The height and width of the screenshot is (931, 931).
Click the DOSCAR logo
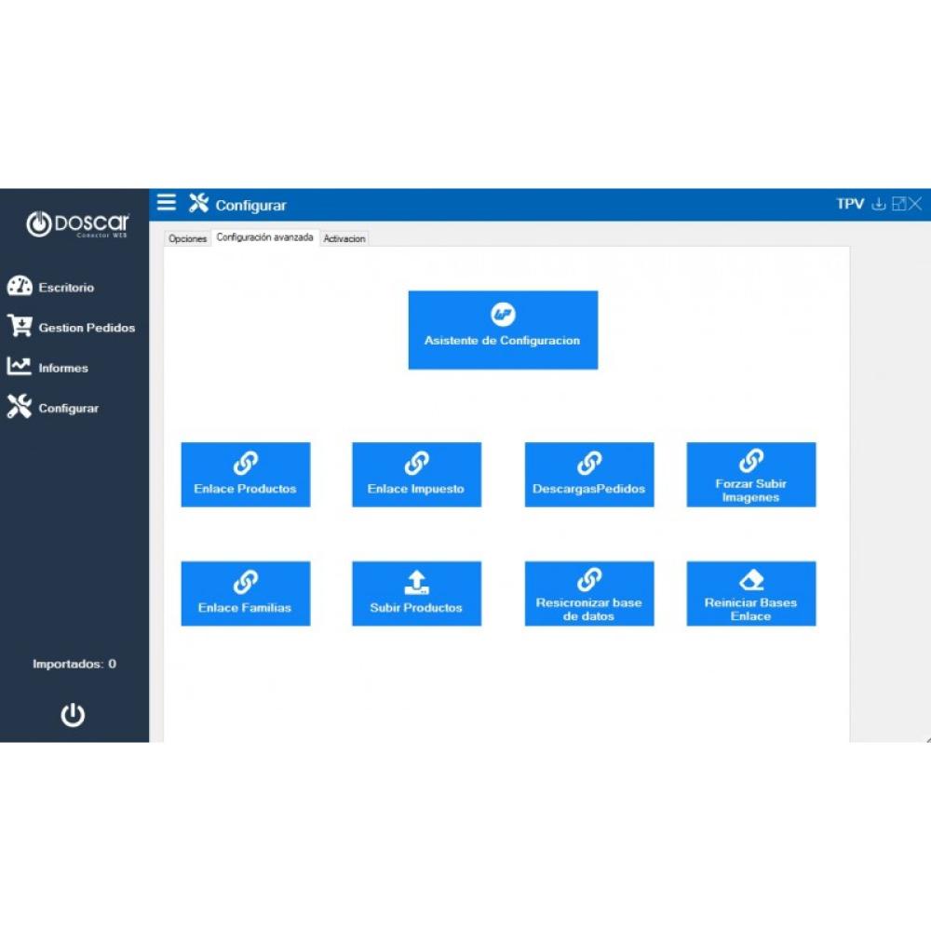(77, 224)
